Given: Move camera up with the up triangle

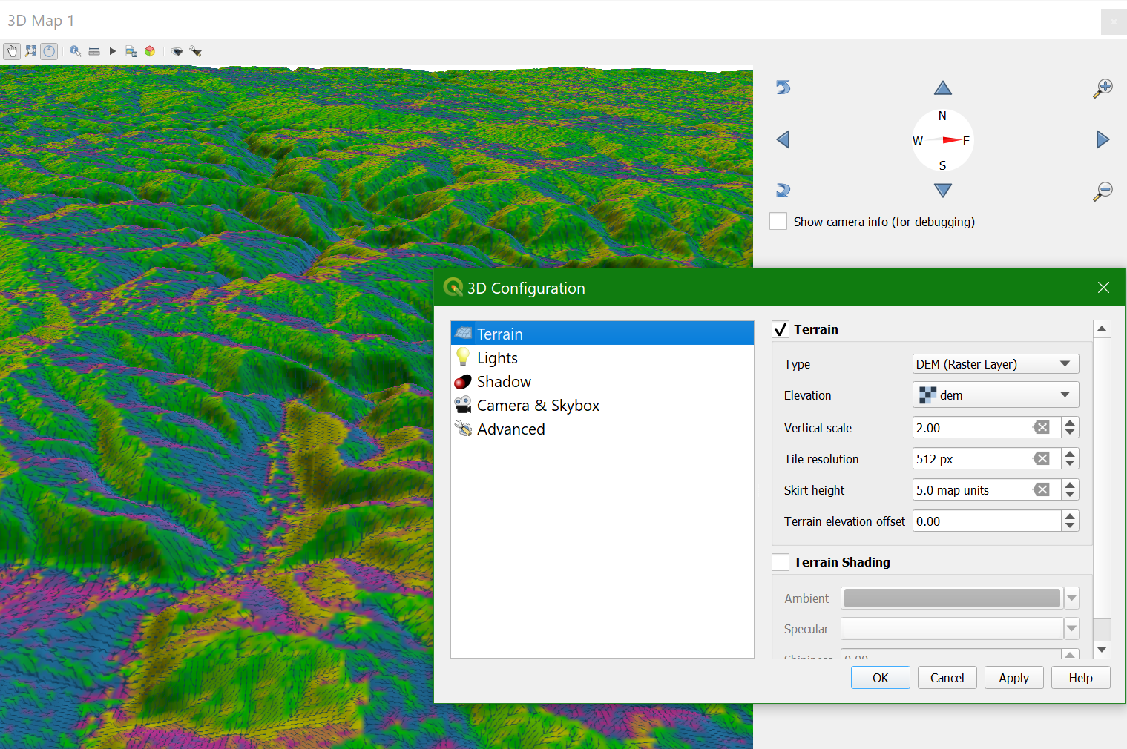Looking at the screenshot, I should pyautogui.click(x=943, y=88).
